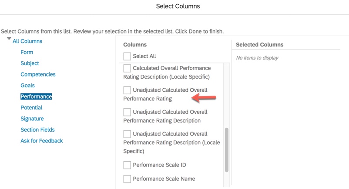Collapse the All Columns tree triangle
Screen dimensions: 349x189
click(9, 40)
